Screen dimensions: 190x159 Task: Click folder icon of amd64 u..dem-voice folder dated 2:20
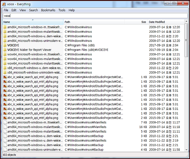coord(5,36)
